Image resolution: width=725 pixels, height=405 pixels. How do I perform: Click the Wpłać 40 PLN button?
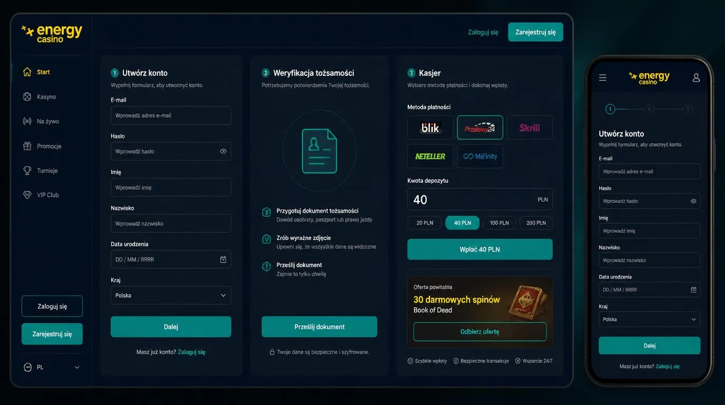coord(480,249)
